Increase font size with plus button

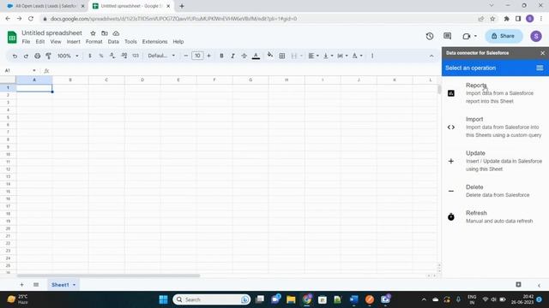[x=209, y=56]
